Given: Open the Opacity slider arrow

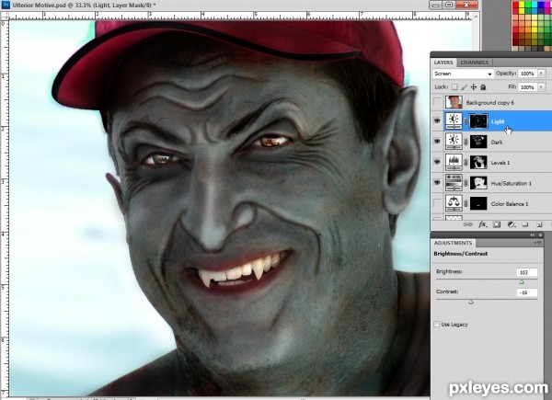Looking at the screenshot, I should (542, 74).
